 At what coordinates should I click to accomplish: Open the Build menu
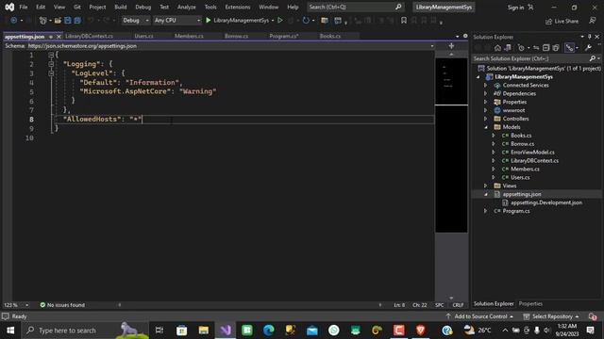pos(121,7)
